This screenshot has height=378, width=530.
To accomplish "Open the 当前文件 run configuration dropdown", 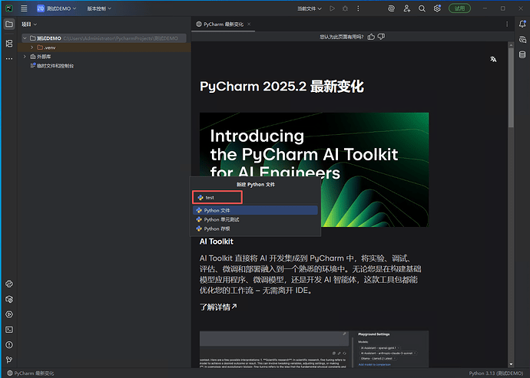I will [307, 8].
